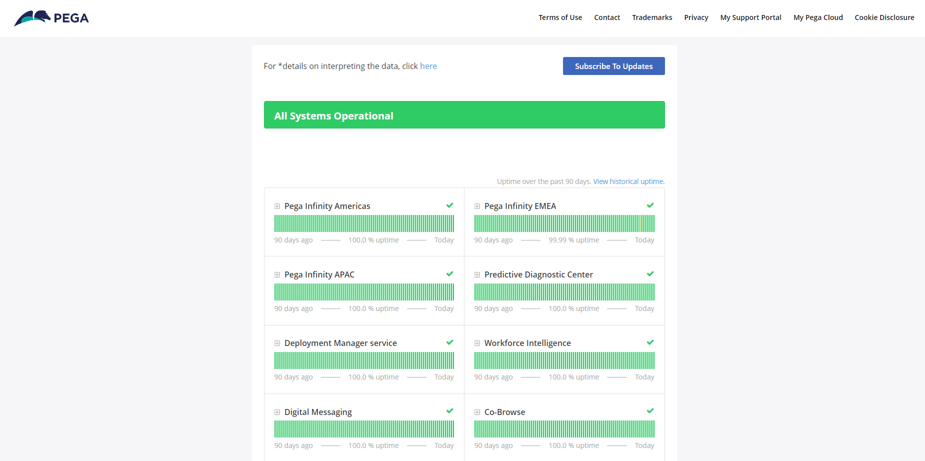Screen dimensions: 925x461
Task: Click 'Pega Infinity Americas' title text
Action: tap(327, 206)
